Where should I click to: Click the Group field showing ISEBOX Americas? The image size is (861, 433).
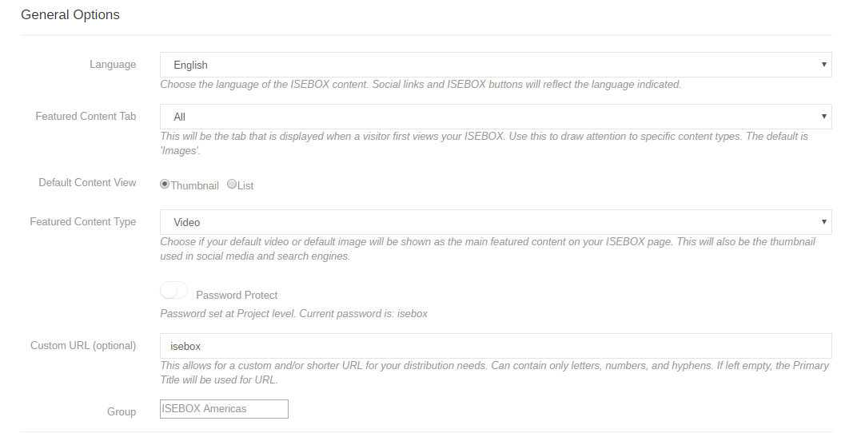[x=224, y=409]
